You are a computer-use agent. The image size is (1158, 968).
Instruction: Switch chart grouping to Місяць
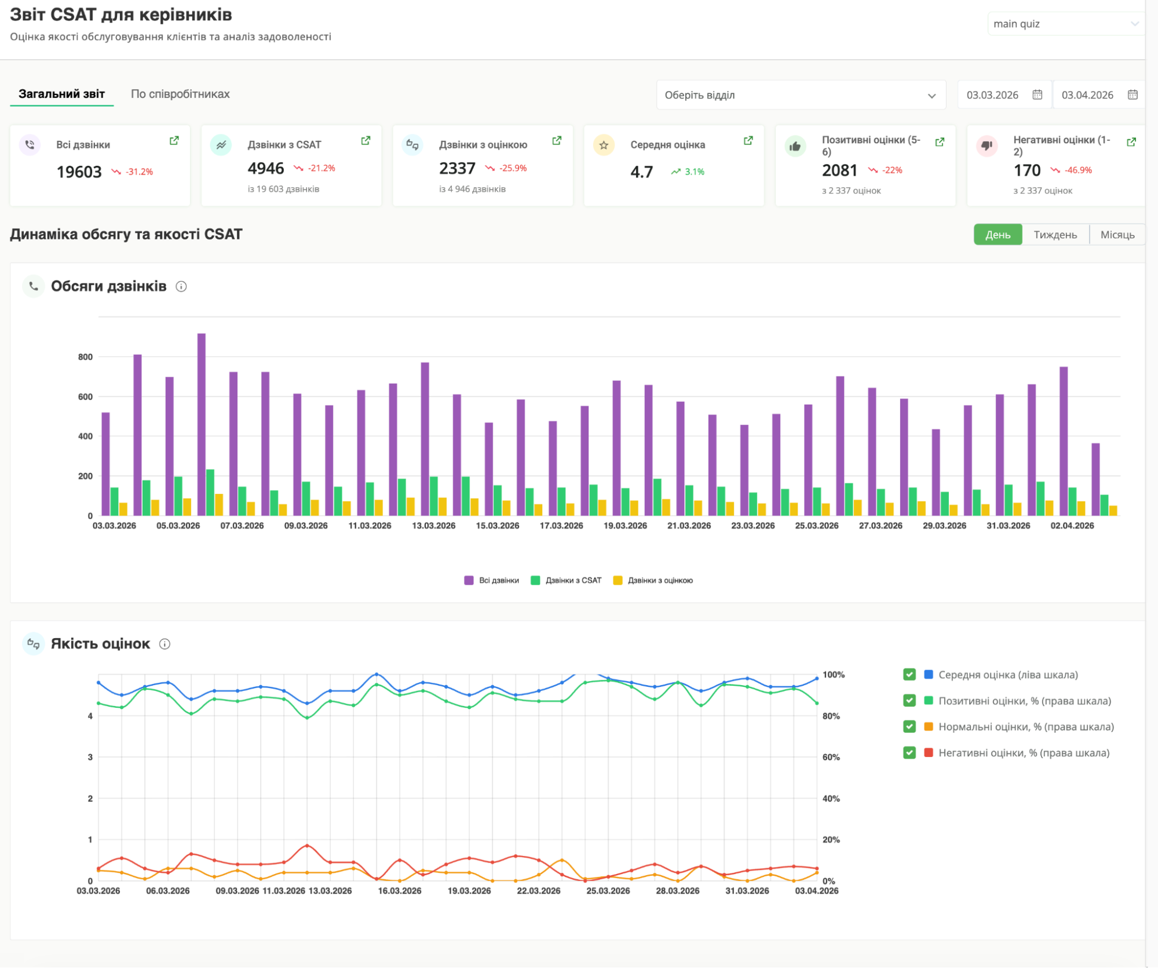click(x=1117, y=235)
